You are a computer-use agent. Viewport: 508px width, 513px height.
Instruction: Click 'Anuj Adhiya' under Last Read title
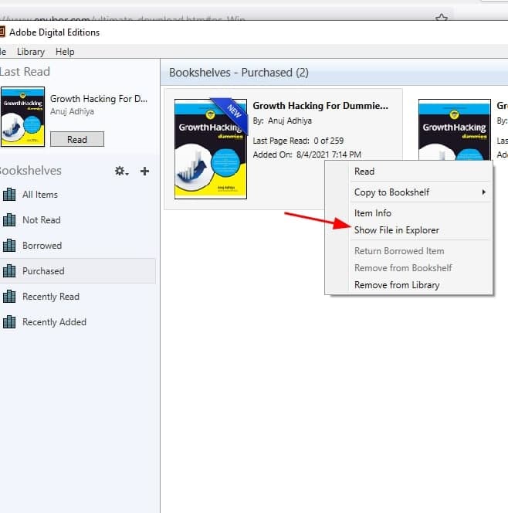point(72,111)
